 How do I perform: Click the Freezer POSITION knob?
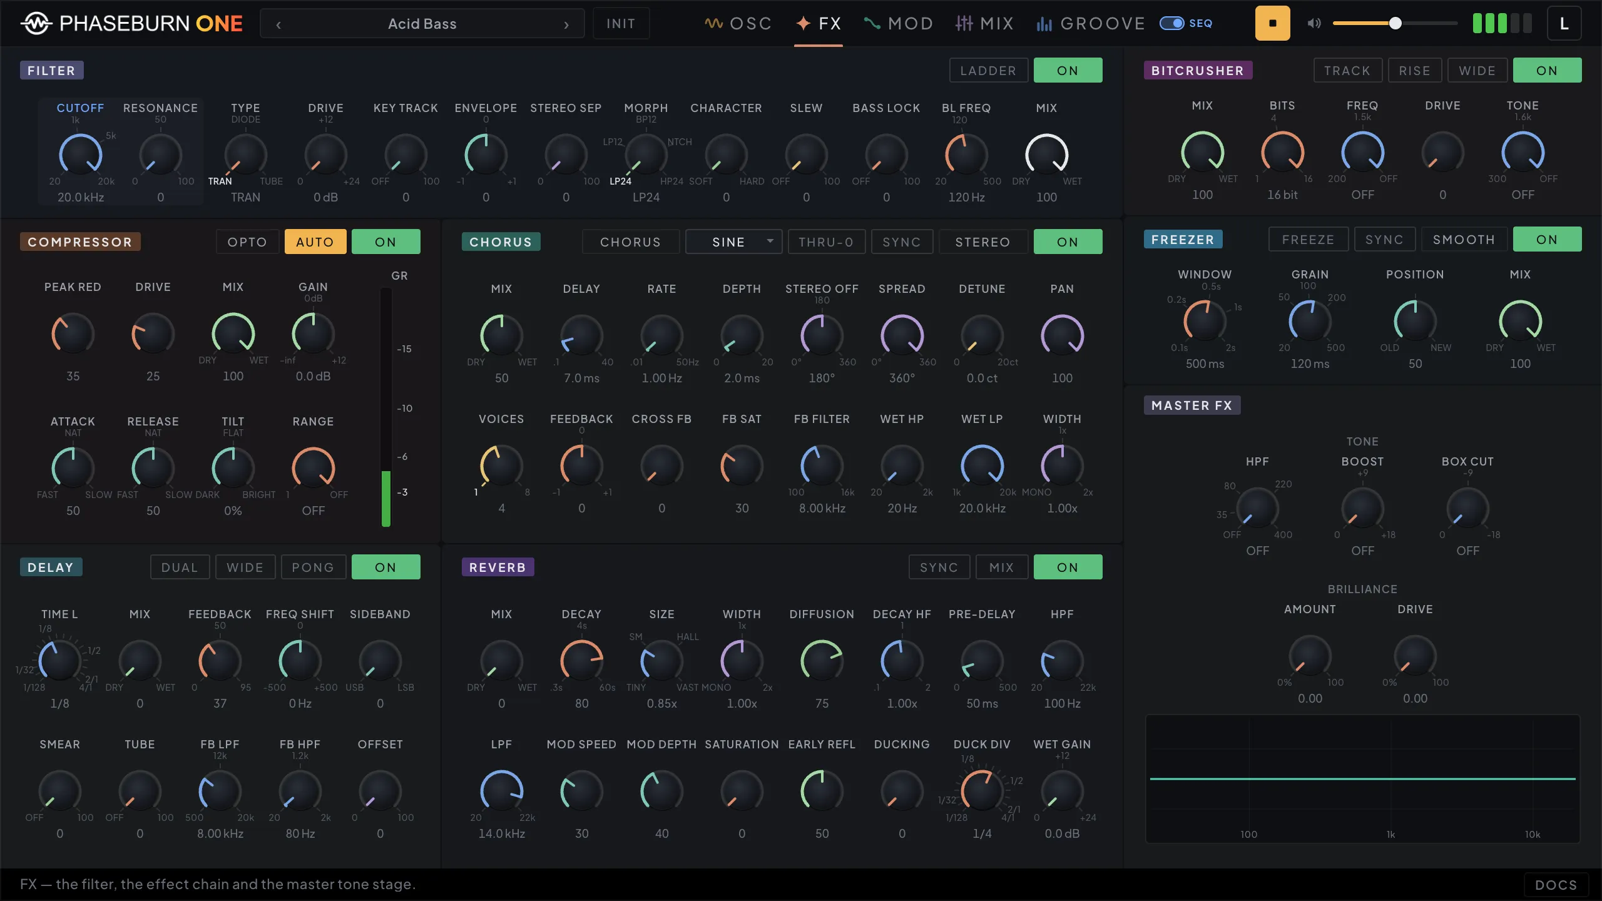tap(1416, 321)
